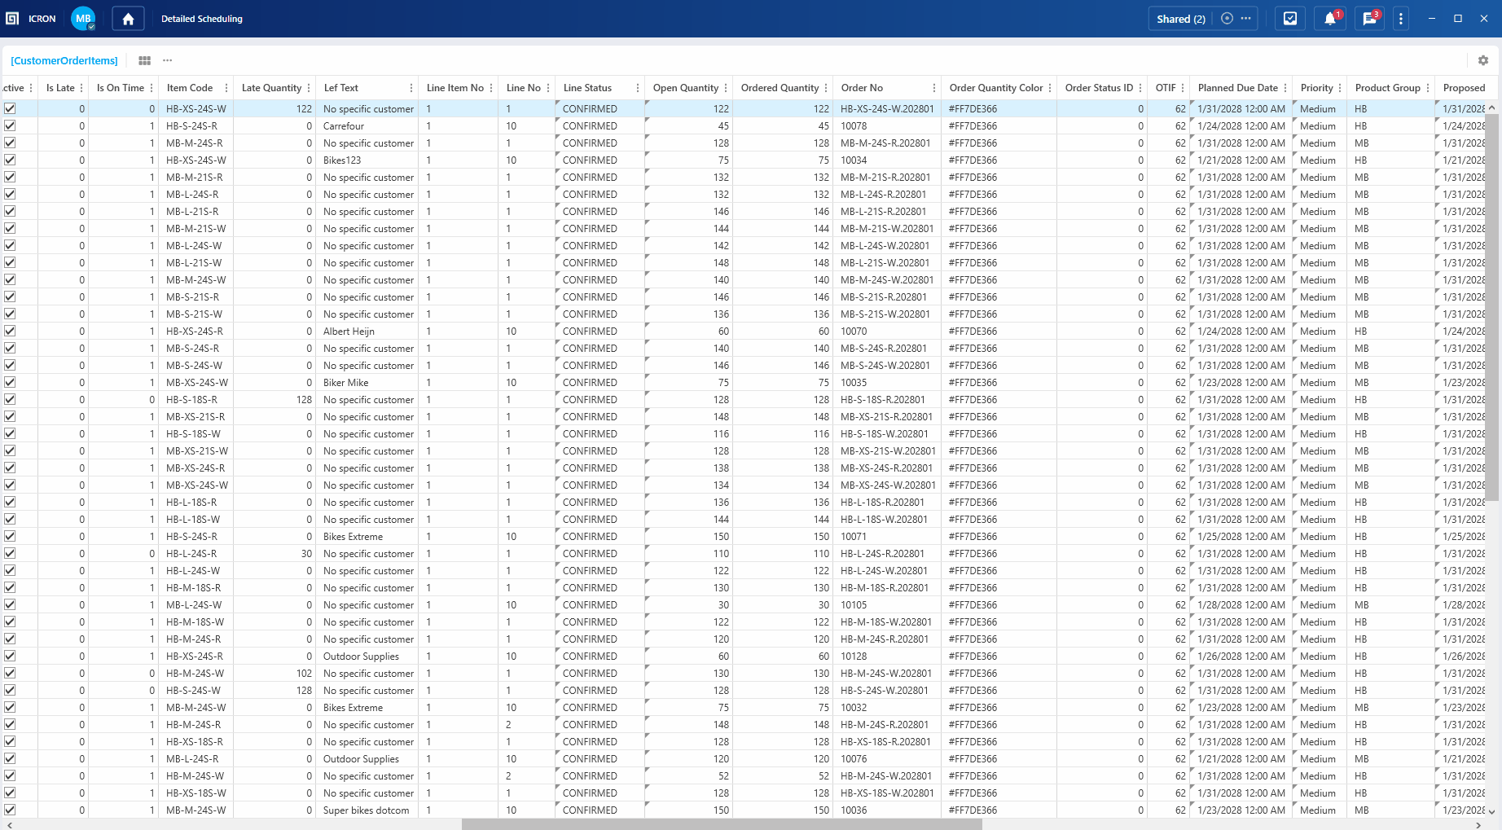Sort by Order Status ID header
This screenshot has height=830, width=1502.
tap(1099, 88)
